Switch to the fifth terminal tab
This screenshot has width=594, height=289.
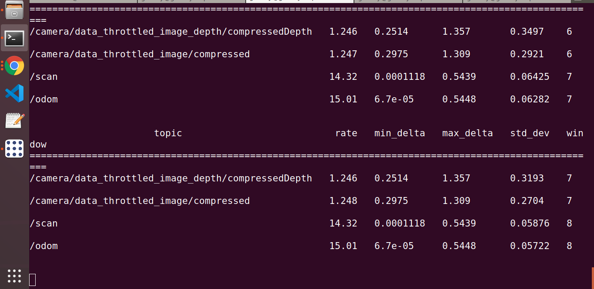tap(516, 1)
